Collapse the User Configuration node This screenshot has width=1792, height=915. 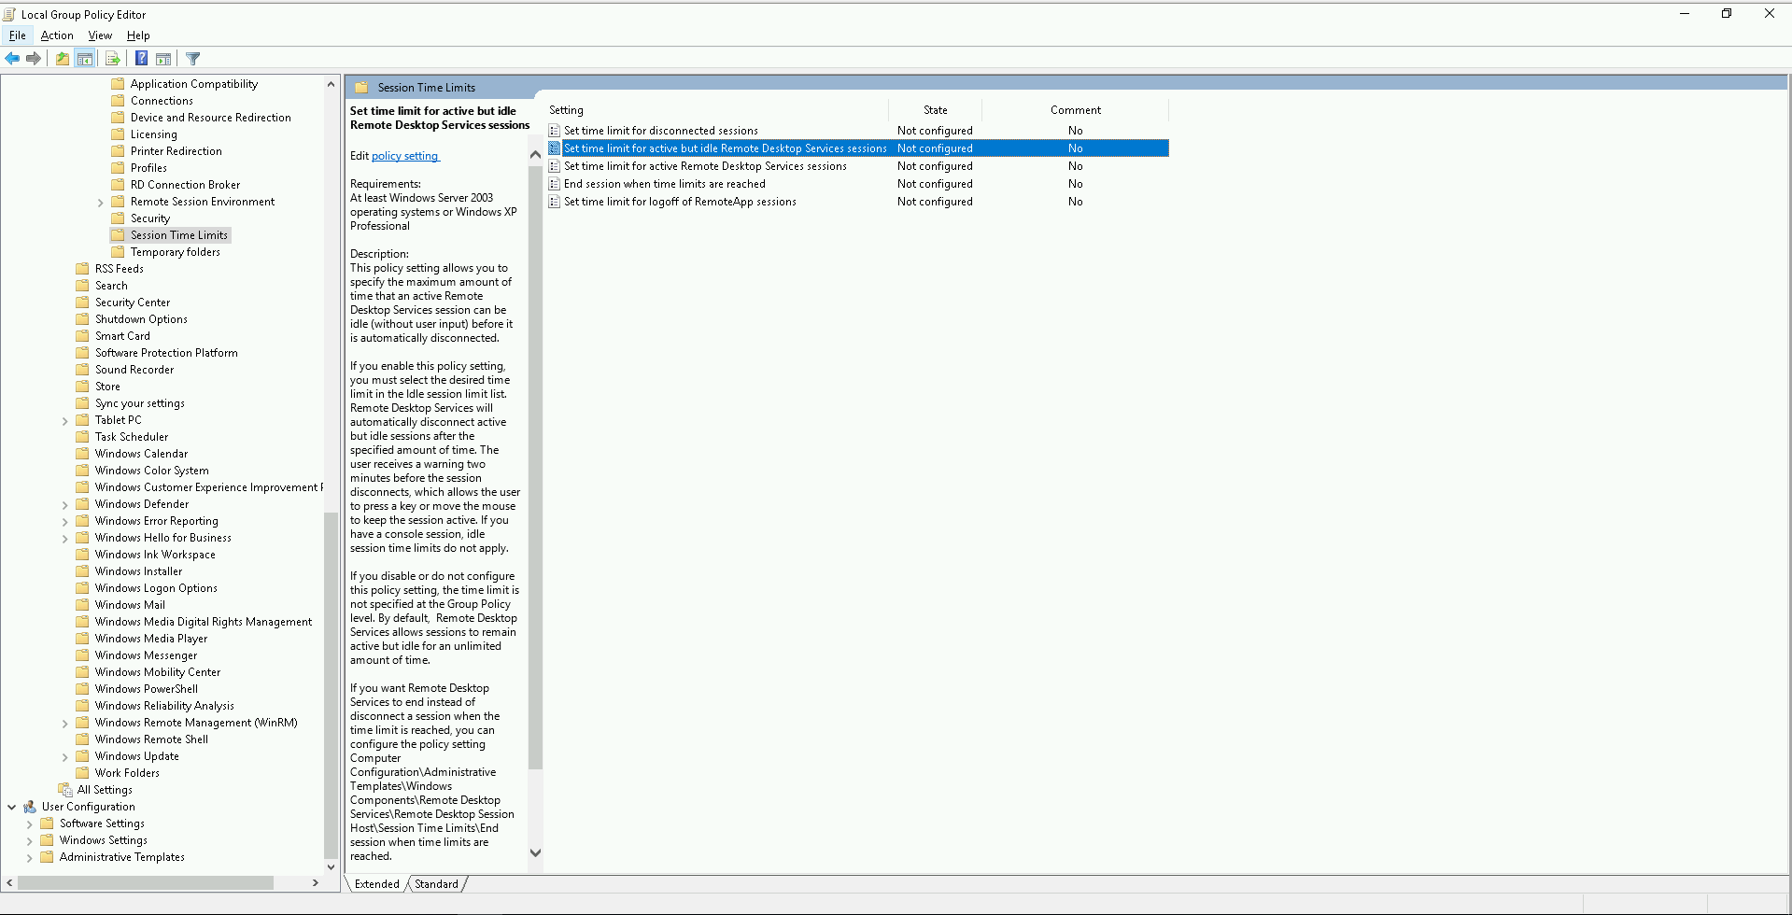tap(11, 807)
